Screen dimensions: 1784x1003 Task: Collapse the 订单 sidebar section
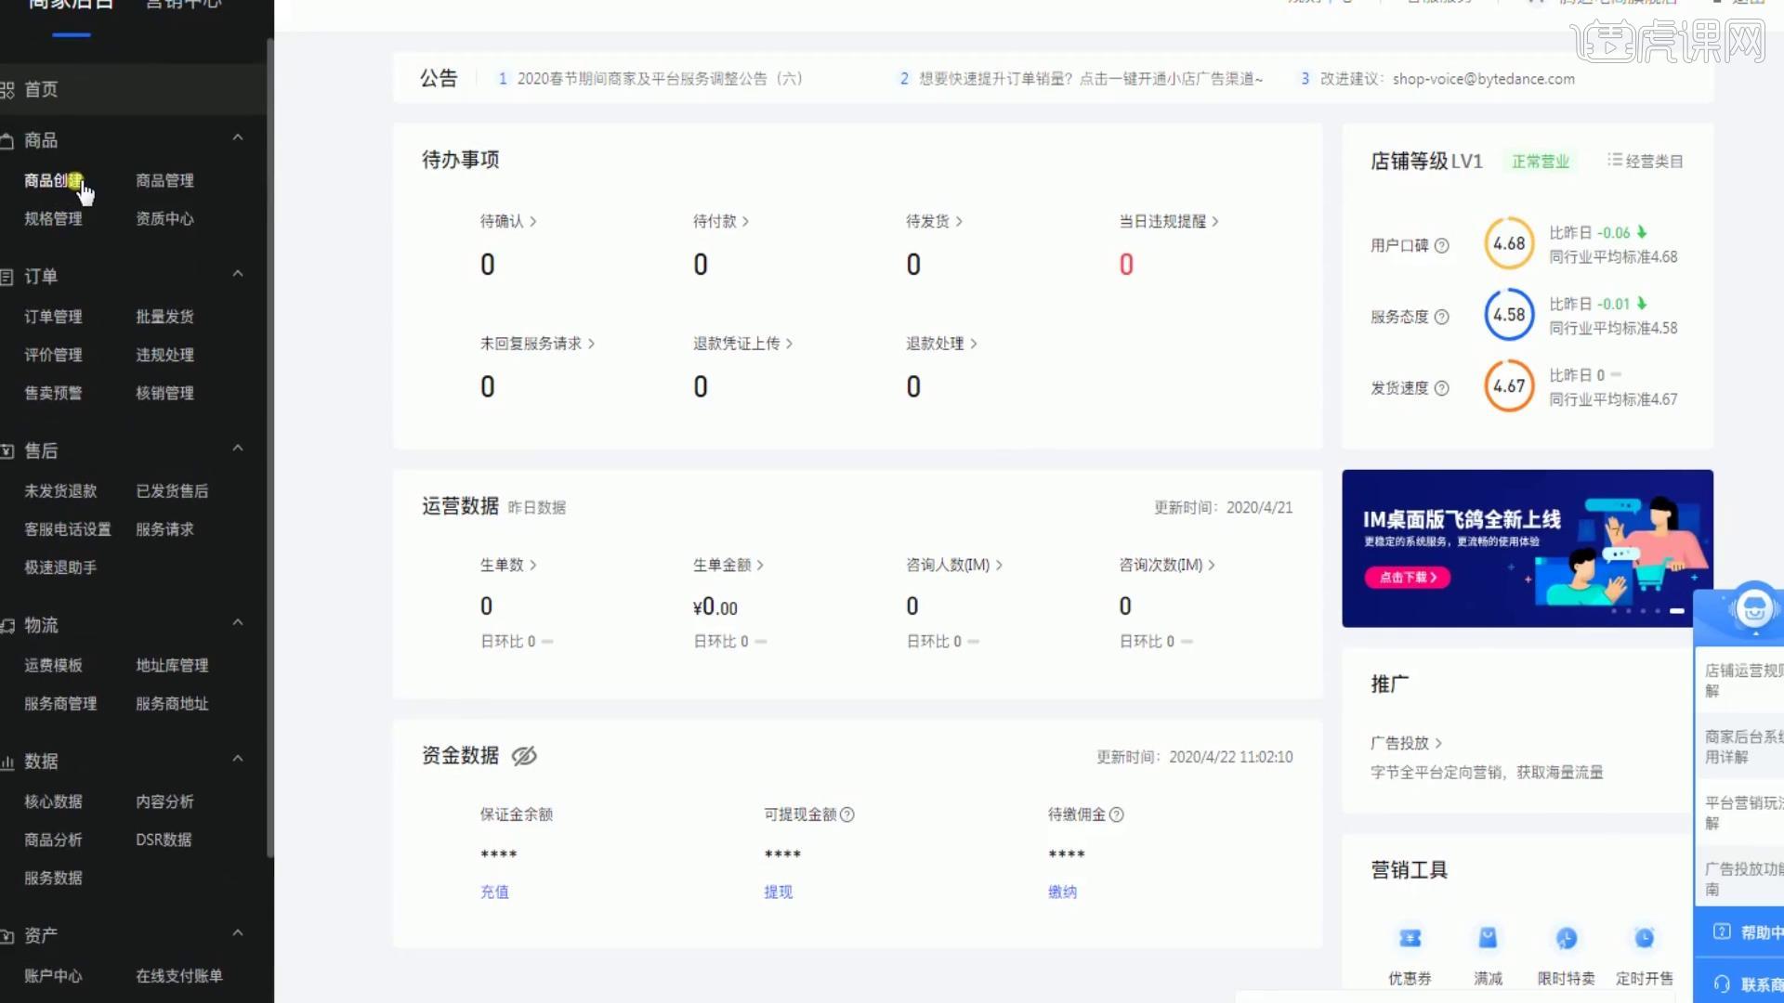(238, 274)
